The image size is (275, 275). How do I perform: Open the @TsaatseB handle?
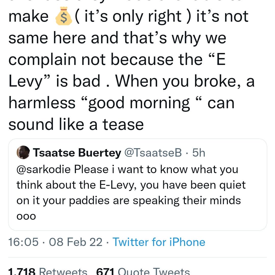pyautogui.click(x=153, y=153)
